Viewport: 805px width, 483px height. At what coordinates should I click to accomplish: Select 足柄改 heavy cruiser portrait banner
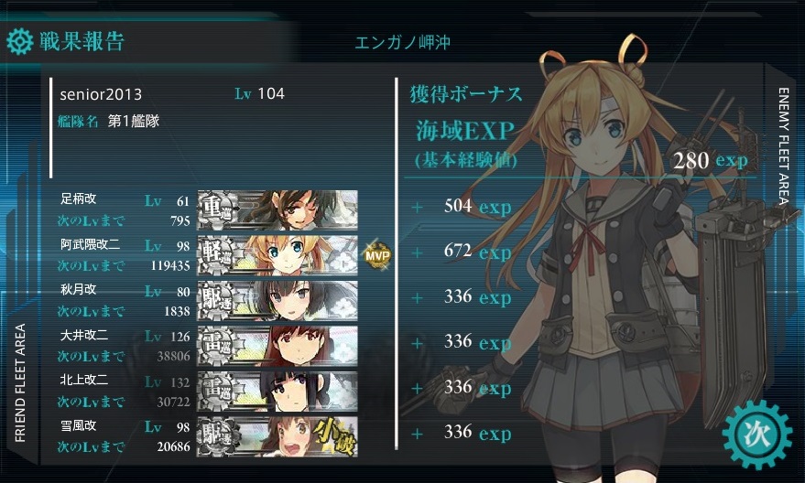[x=277, y=209]
